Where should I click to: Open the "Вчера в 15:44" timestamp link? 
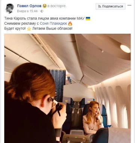click(x=27, y=11)
